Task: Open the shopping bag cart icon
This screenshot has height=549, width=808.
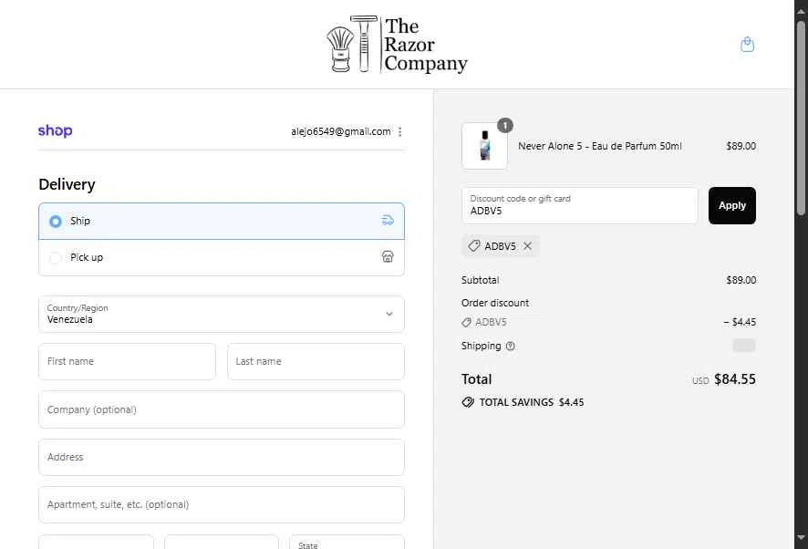Action: pyautogui.click(x=747, y=45)
